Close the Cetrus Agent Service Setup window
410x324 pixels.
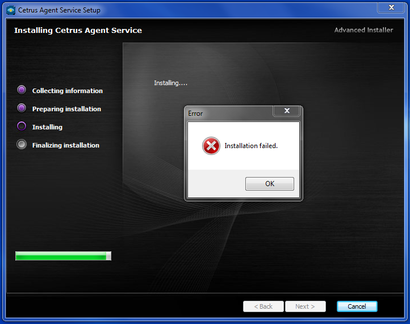click(x=391, y=7)
